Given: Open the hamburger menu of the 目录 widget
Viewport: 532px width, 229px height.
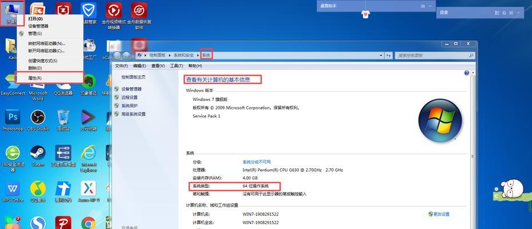Looking at the screenshot, I should coord(511,13).
